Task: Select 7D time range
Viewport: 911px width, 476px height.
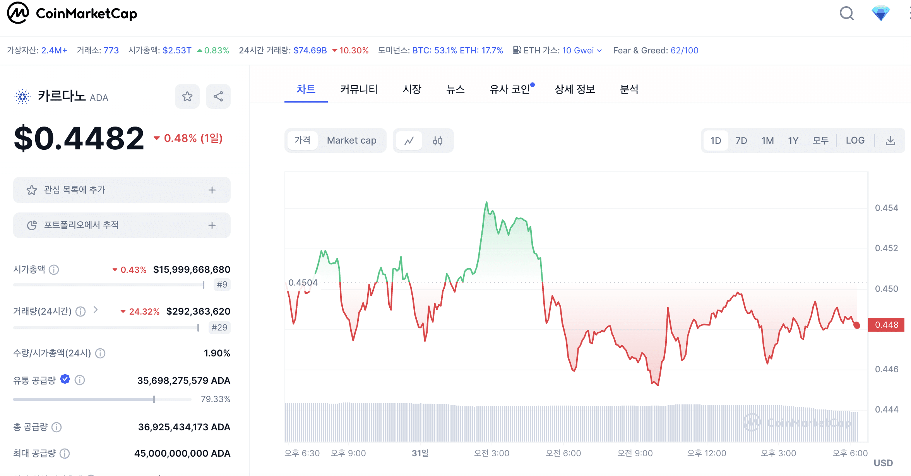Action: (741, 140)
